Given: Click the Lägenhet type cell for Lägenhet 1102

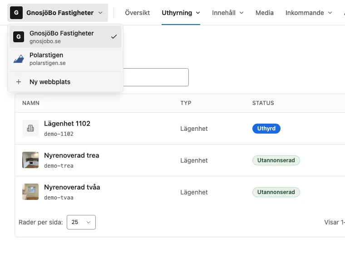Looking at the screenshot, I should [194, 129].
